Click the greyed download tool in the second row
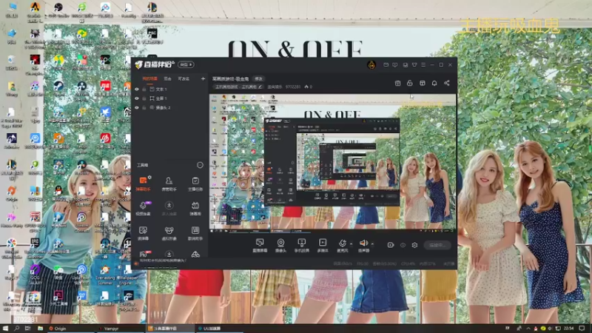592x333 pixels. coord(169,208)
